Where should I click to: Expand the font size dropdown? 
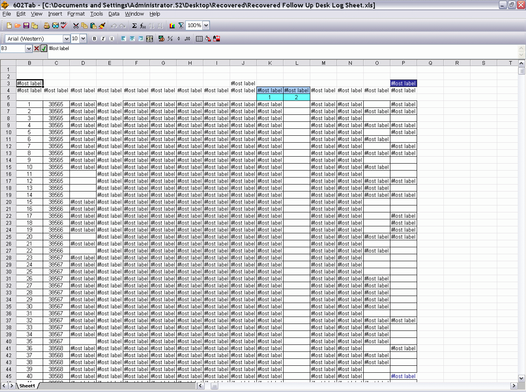pos(83,39)
